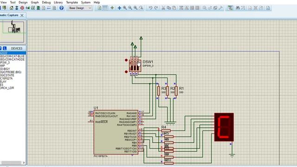This screenshot has width=297, height=167.
Task: Select the highlighted top entry in devices list
Action: (x=13, y=53)
